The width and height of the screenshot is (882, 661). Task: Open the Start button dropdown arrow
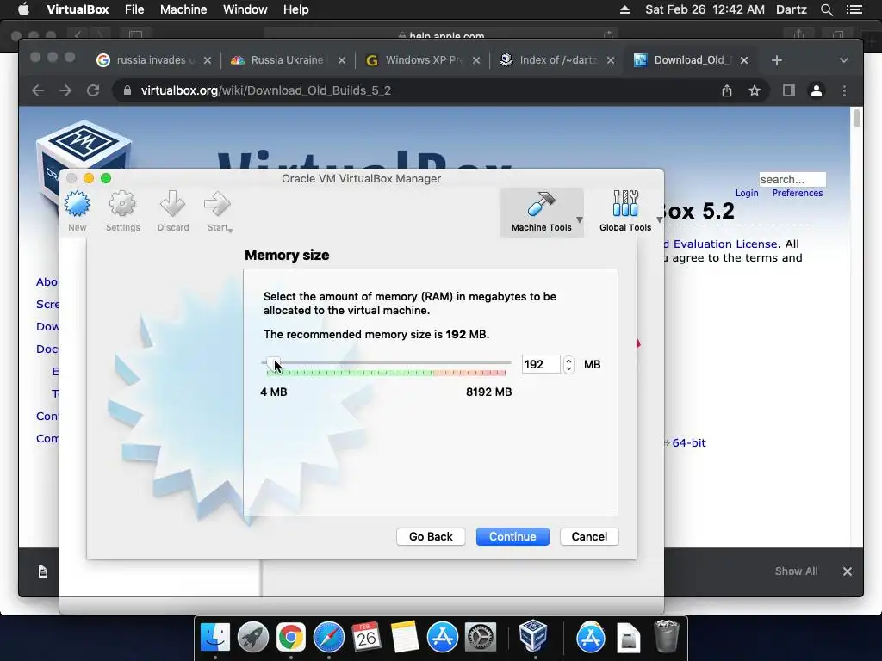pyautogui.click(x=231, y=229)
